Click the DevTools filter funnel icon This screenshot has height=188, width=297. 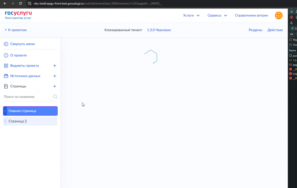[292, 28]
